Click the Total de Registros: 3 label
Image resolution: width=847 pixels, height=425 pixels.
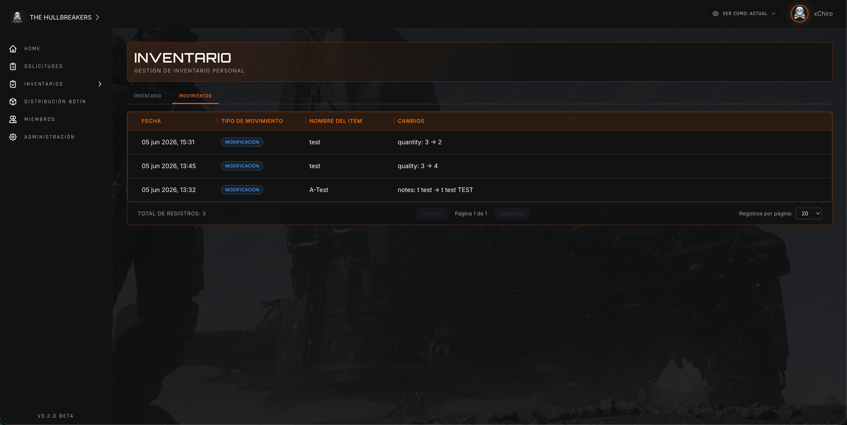[172, 213]
